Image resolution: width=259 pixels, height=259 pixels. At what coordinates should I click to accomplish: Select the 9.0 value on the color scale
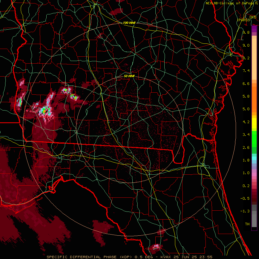tap(246, 45)
